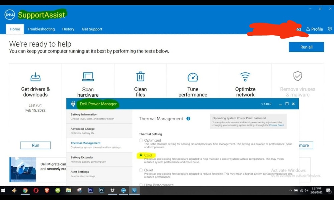This screenshot has width=334, height=200.
Task: Click the green cloud download taskbar icon
Action: (58, 190)
